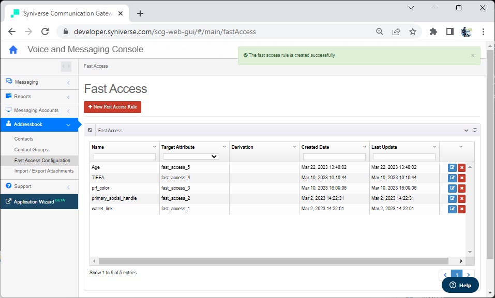This screenshot has height=298, width=495.
Task: Open the tab search dropdown
Action: click(411, 8)
